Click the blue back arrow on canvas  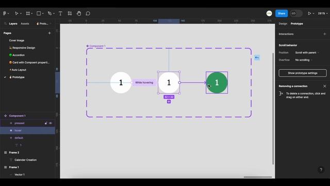pos(257,57)
